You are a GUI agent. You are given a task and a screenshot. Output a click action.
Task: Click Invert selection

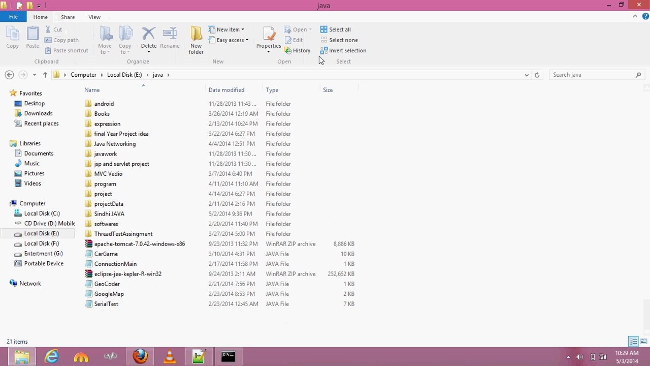click(343, 50)
